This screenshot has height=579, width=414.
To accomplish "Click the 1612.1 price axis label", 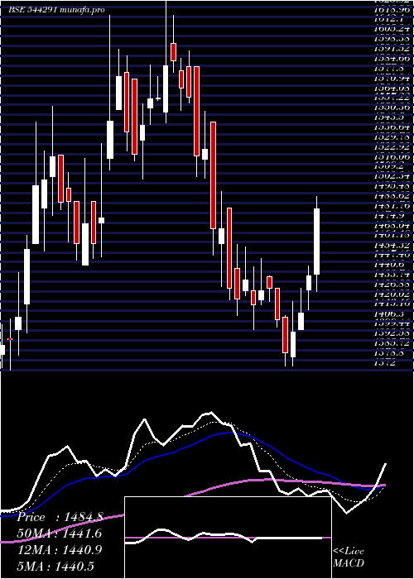I will (388, 18).
